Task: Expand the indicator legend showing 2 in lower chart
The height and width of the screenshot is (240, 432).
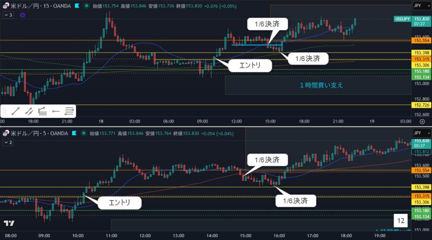Action: (x=8, y=143)
